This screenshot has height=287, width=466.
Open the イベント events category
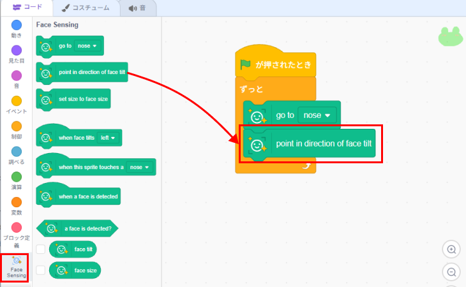tap(17, 101)
